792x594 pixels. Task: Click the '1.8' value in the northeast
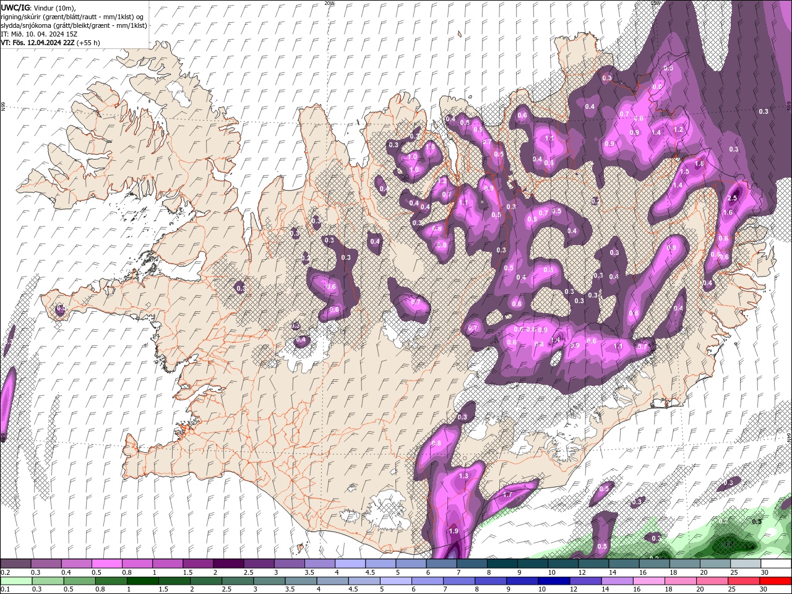699,164
